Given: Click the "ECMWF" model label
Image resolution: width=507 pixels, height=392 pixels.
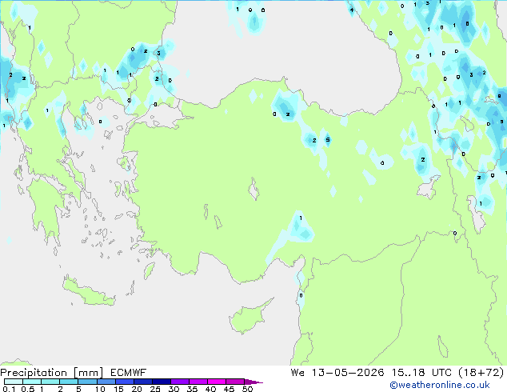Looking at the screenshot, I should [129, 373].
